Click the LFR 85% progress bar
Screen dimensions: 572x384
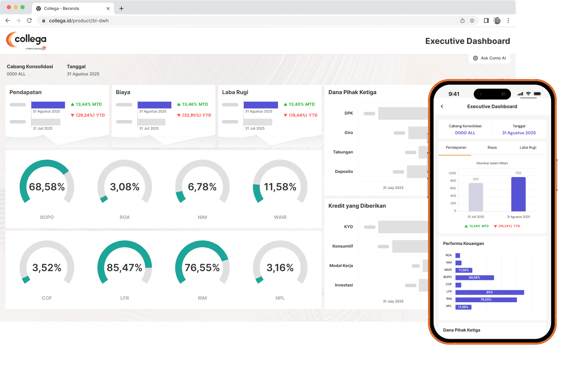click(489, 292)
